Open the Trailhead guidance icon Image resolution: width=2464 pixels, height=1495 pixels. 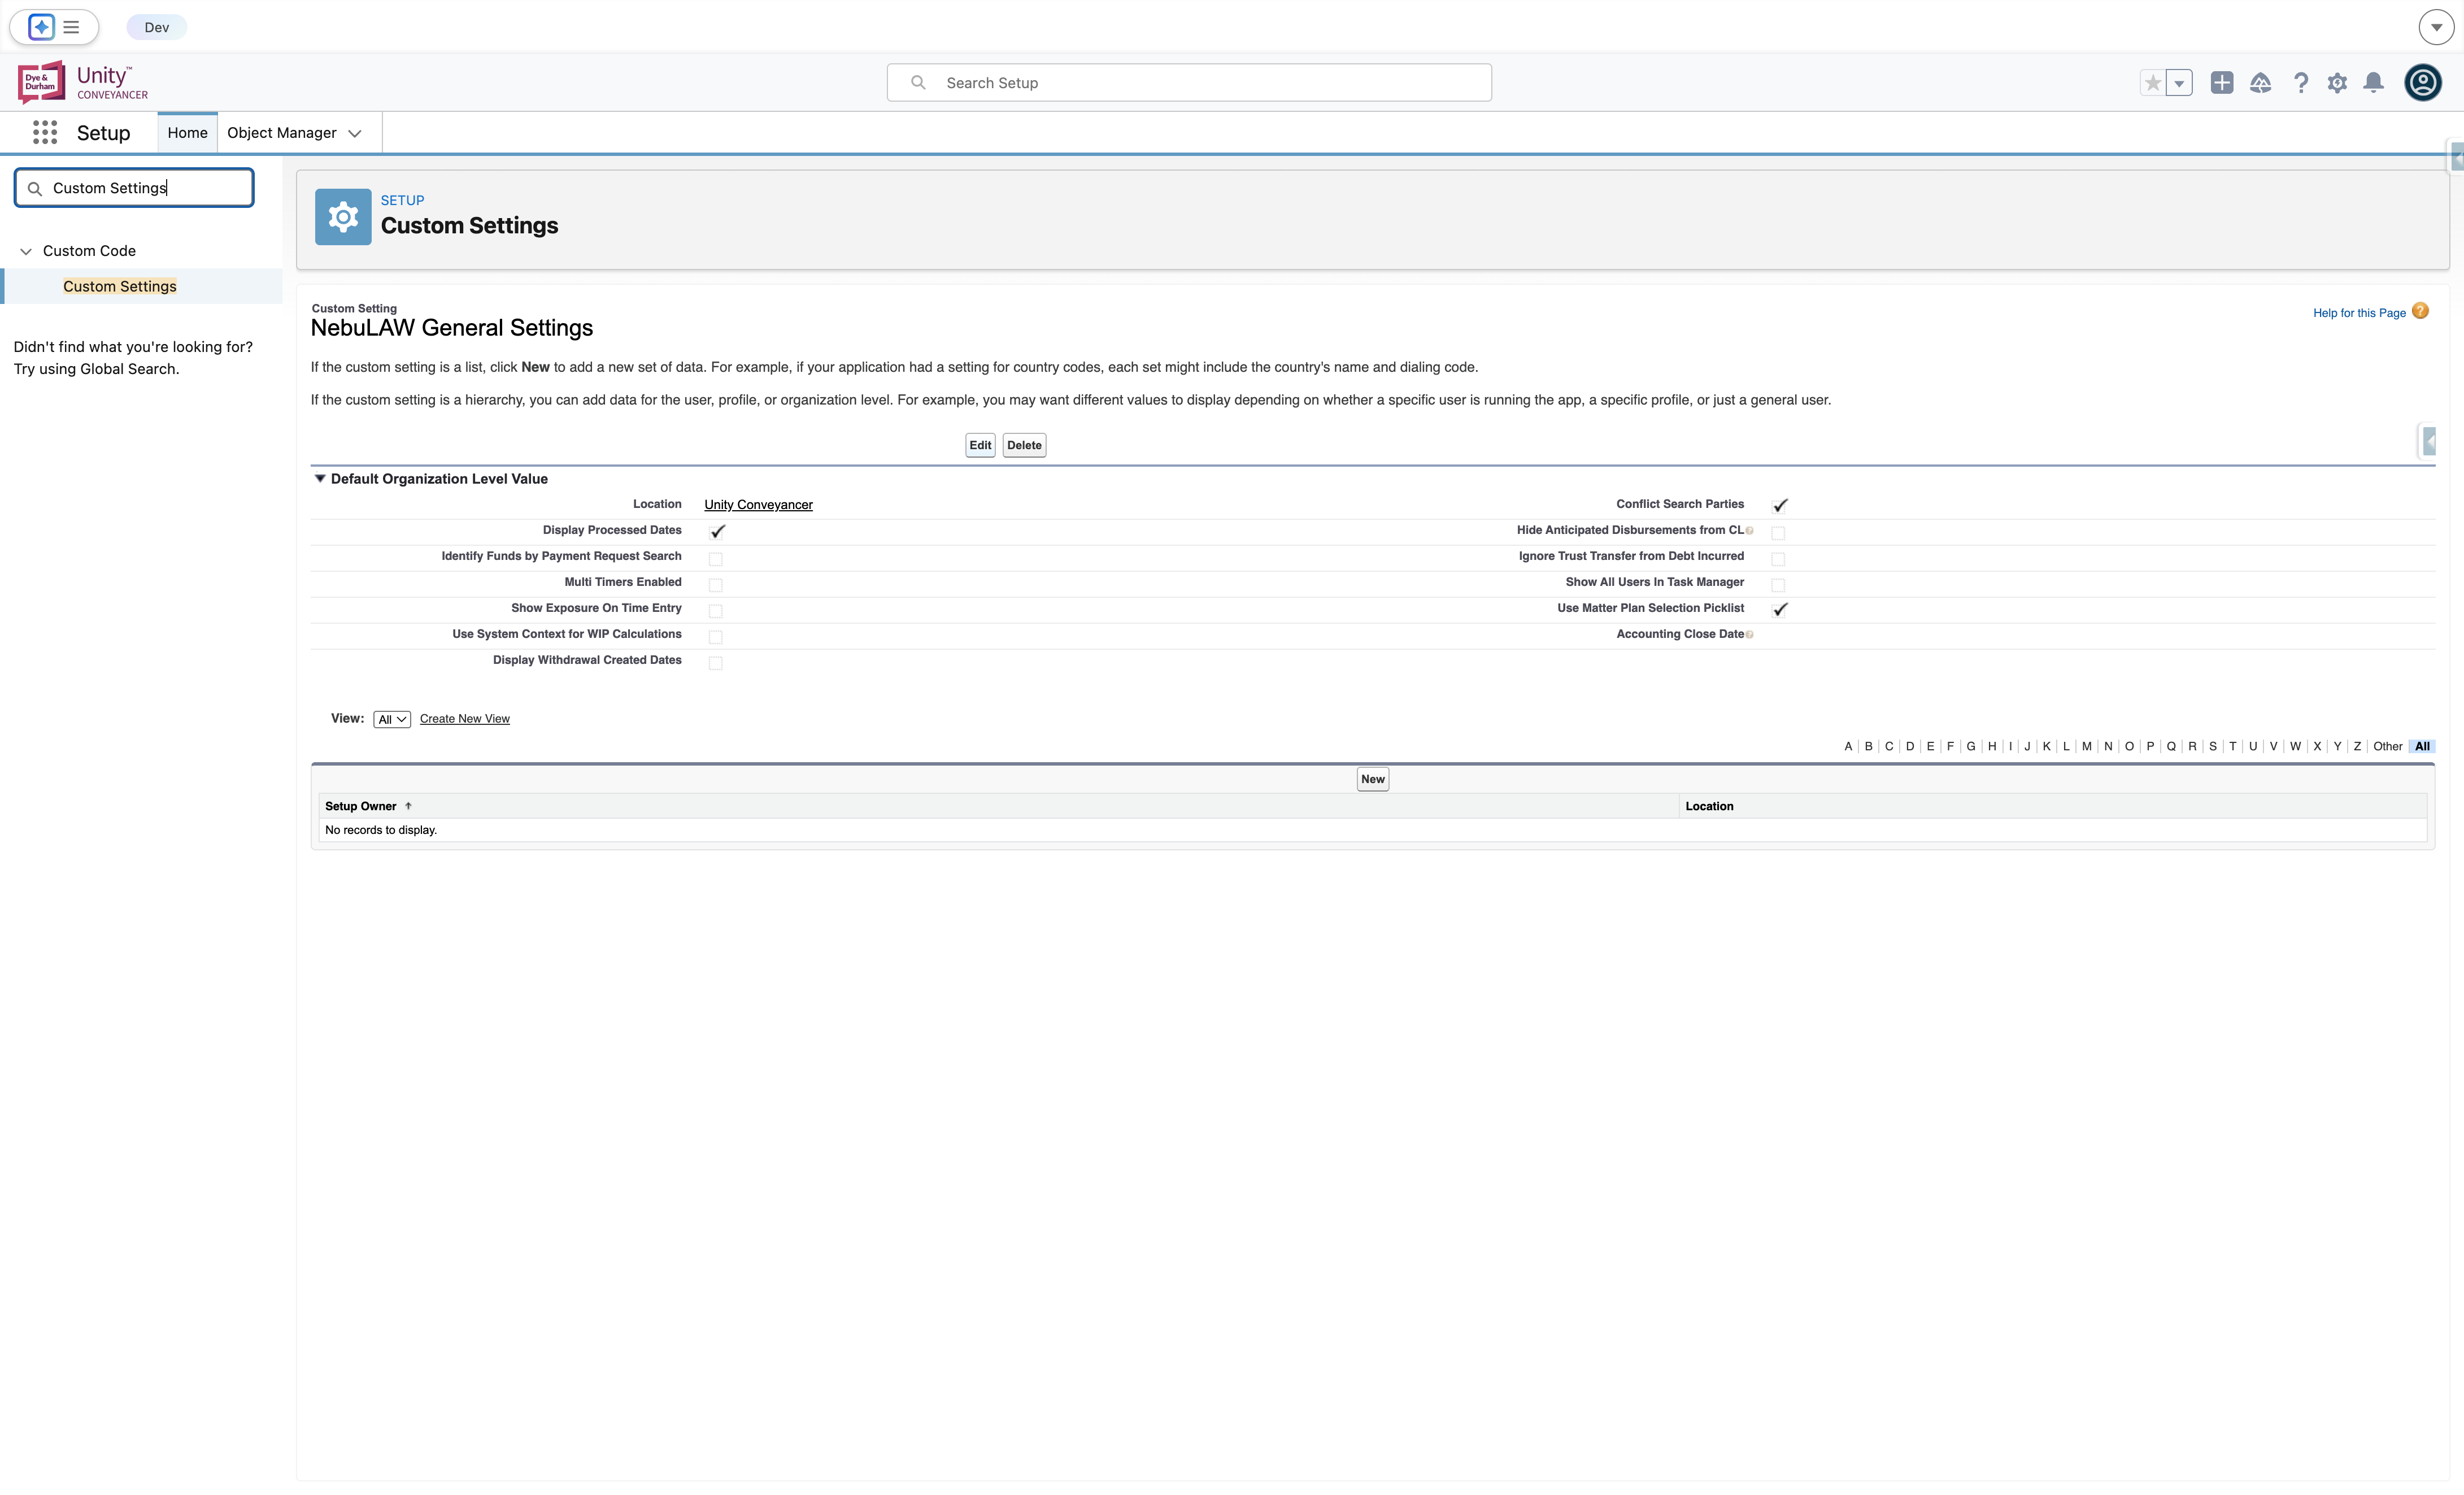(2260, 83)
